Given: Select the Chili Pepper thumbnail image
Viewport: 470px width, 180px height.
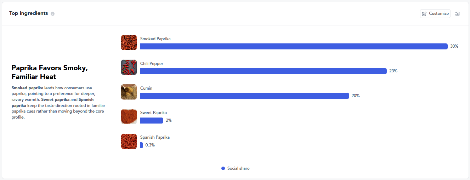Looking at the screenshot, I should [129, 67].
